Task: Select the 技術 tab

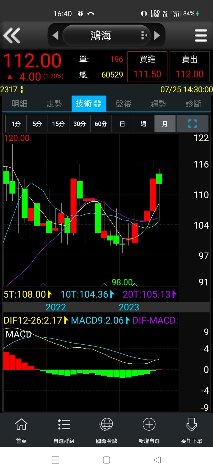Action: pos(89,103)
